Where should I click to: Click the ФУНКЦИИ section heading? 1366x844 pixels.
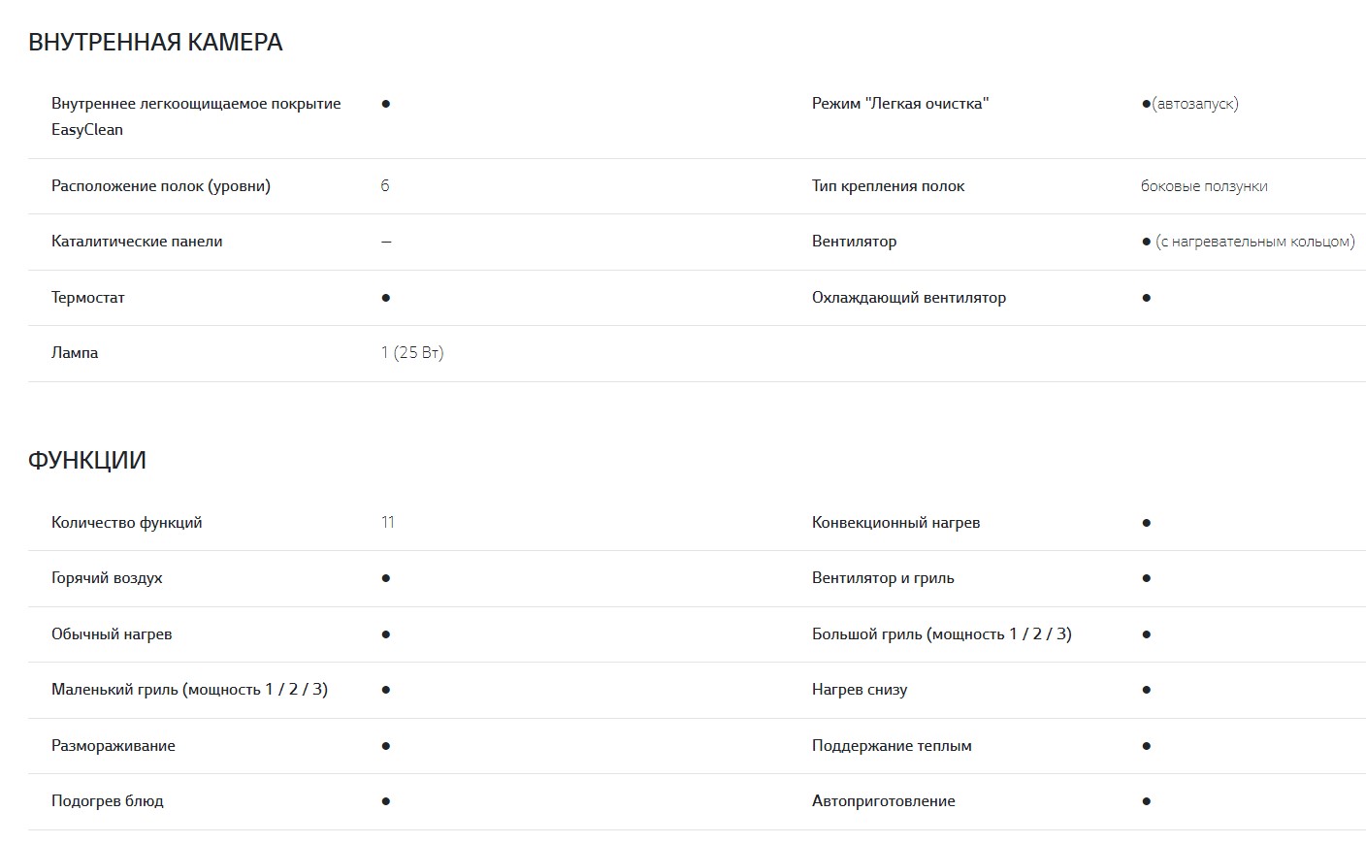pos(87,460)
